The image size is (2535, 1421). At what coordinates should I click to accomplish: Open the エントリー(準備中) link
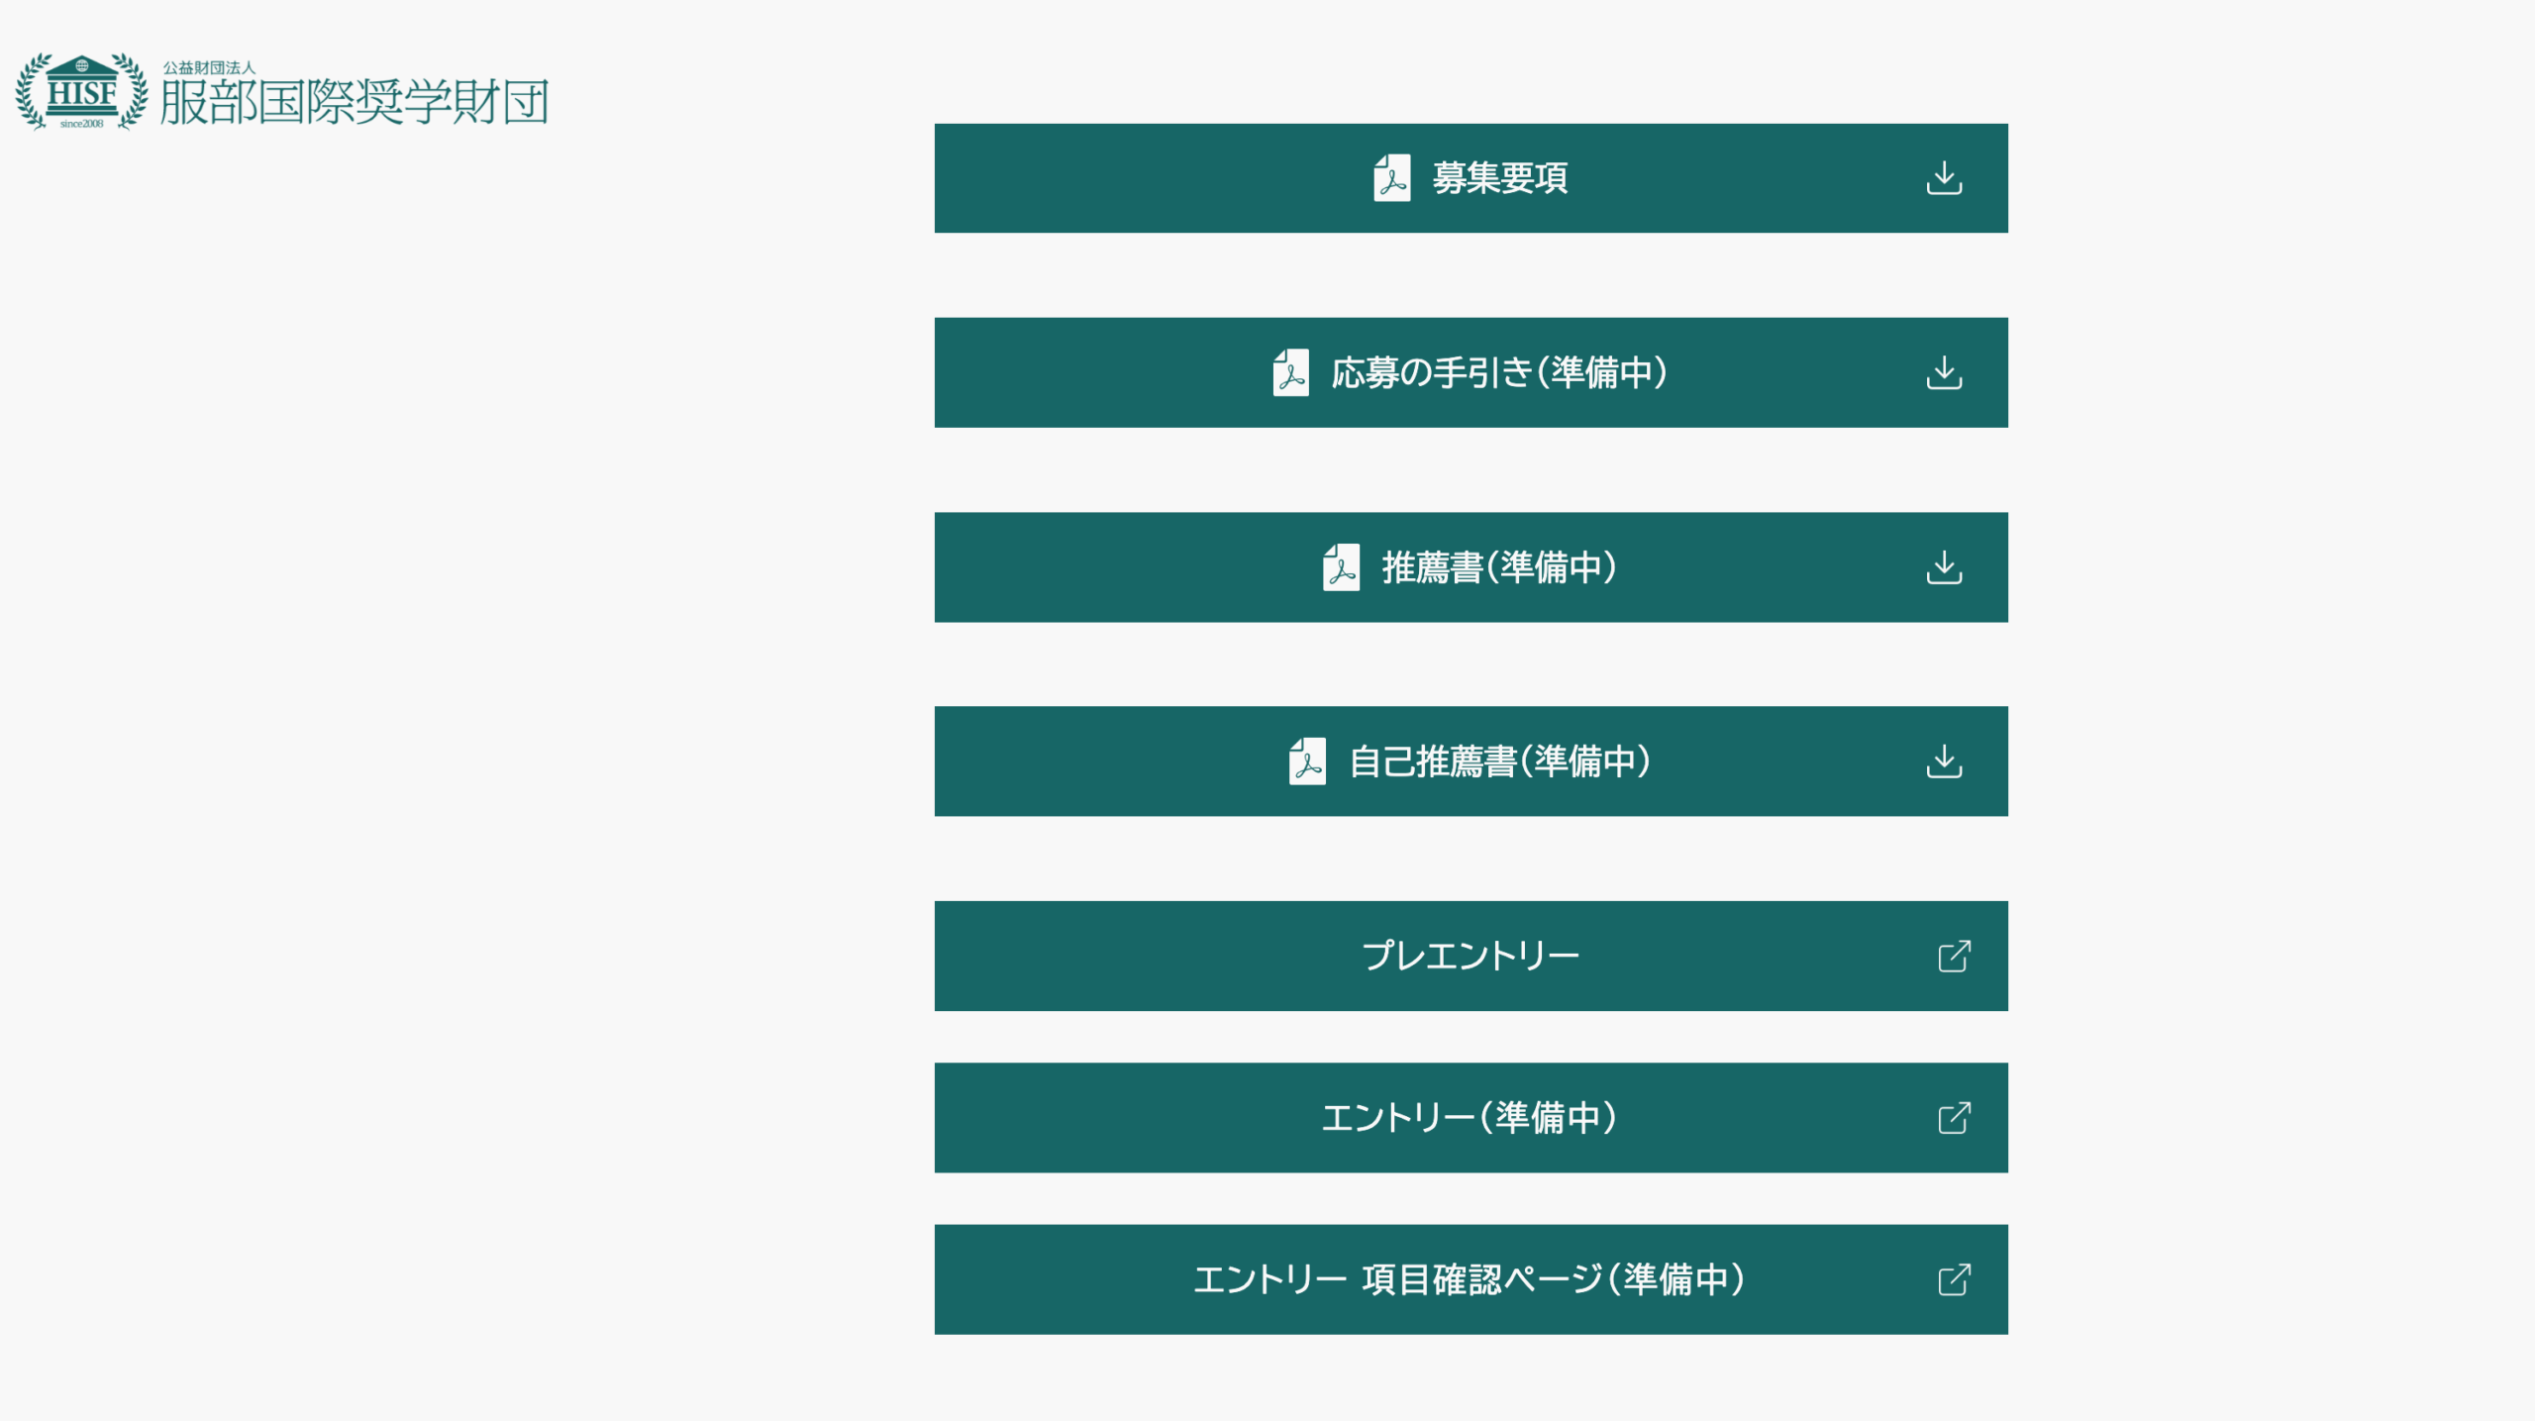click(1470, 1118)
